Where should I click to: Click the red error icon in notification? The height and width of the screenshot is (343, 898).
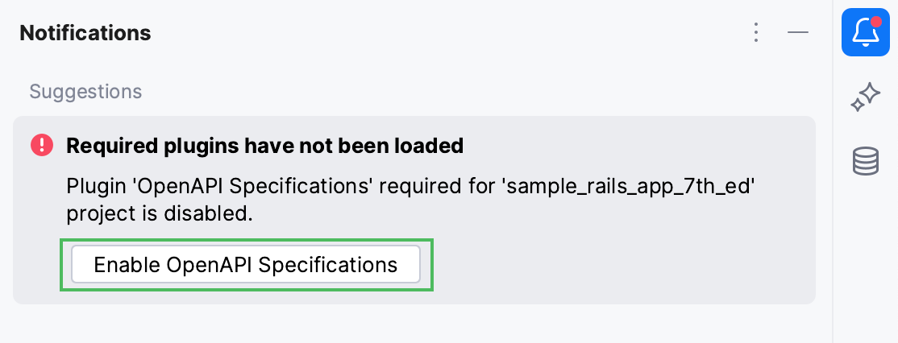pyautogui.click(x=41, y=145)
